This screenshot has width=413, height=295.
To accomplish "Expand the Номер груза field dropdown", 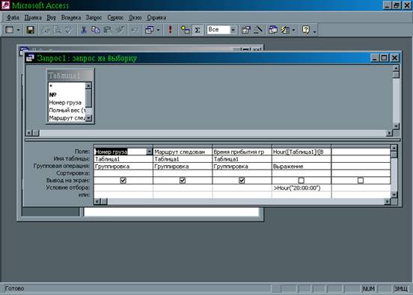I will 149,152.
